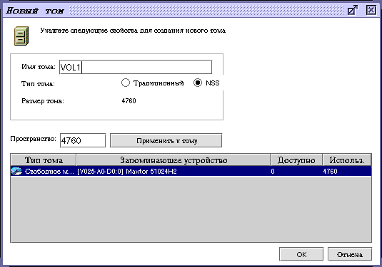Click the Имя тома label
The image size is (382, 267).
[39, 67]
